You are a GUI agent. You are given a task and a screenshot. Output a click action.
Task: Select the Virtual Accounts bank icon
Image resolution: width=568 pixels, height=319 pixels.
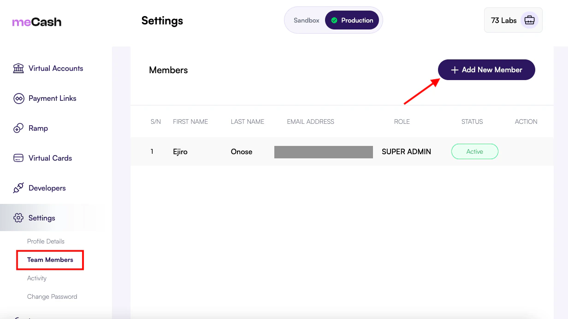point(18,68)
